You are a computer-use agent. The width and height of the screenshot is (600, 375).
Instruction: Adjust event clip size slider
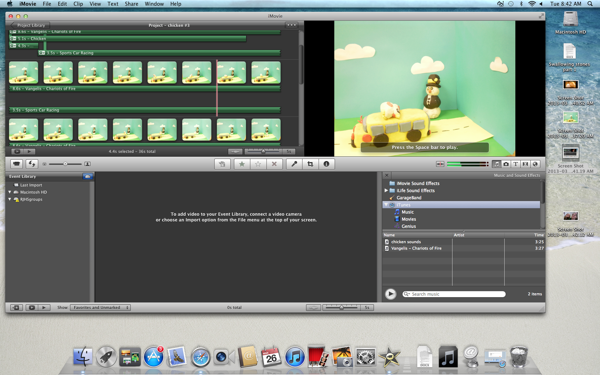[x=65, y=164]
